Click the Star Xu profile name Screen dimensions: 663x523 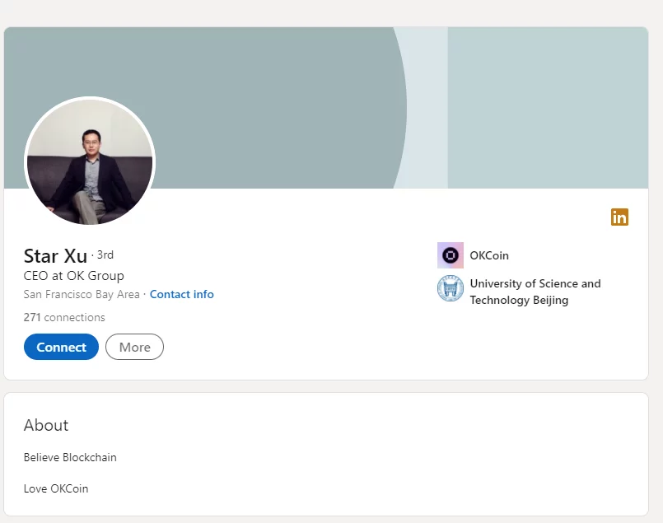click(55, 255)
